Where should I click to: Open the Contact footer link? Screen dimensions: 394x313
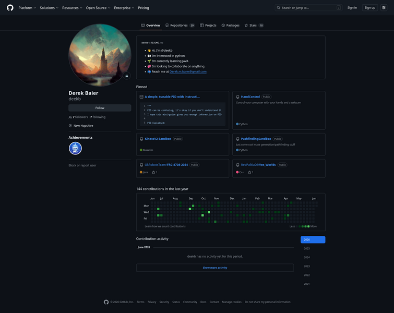click(214, 302)
